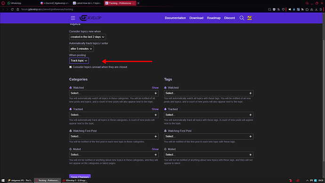This screenshot has height=183, width=325.
Task: Open the 'after 5 minutes' dropdown
Action: 81,49
